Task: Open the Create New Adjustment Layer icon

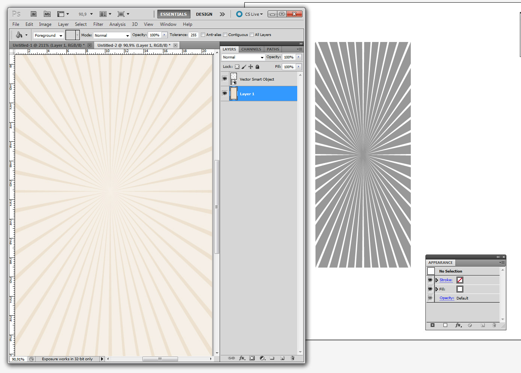Action: (262, 358)
